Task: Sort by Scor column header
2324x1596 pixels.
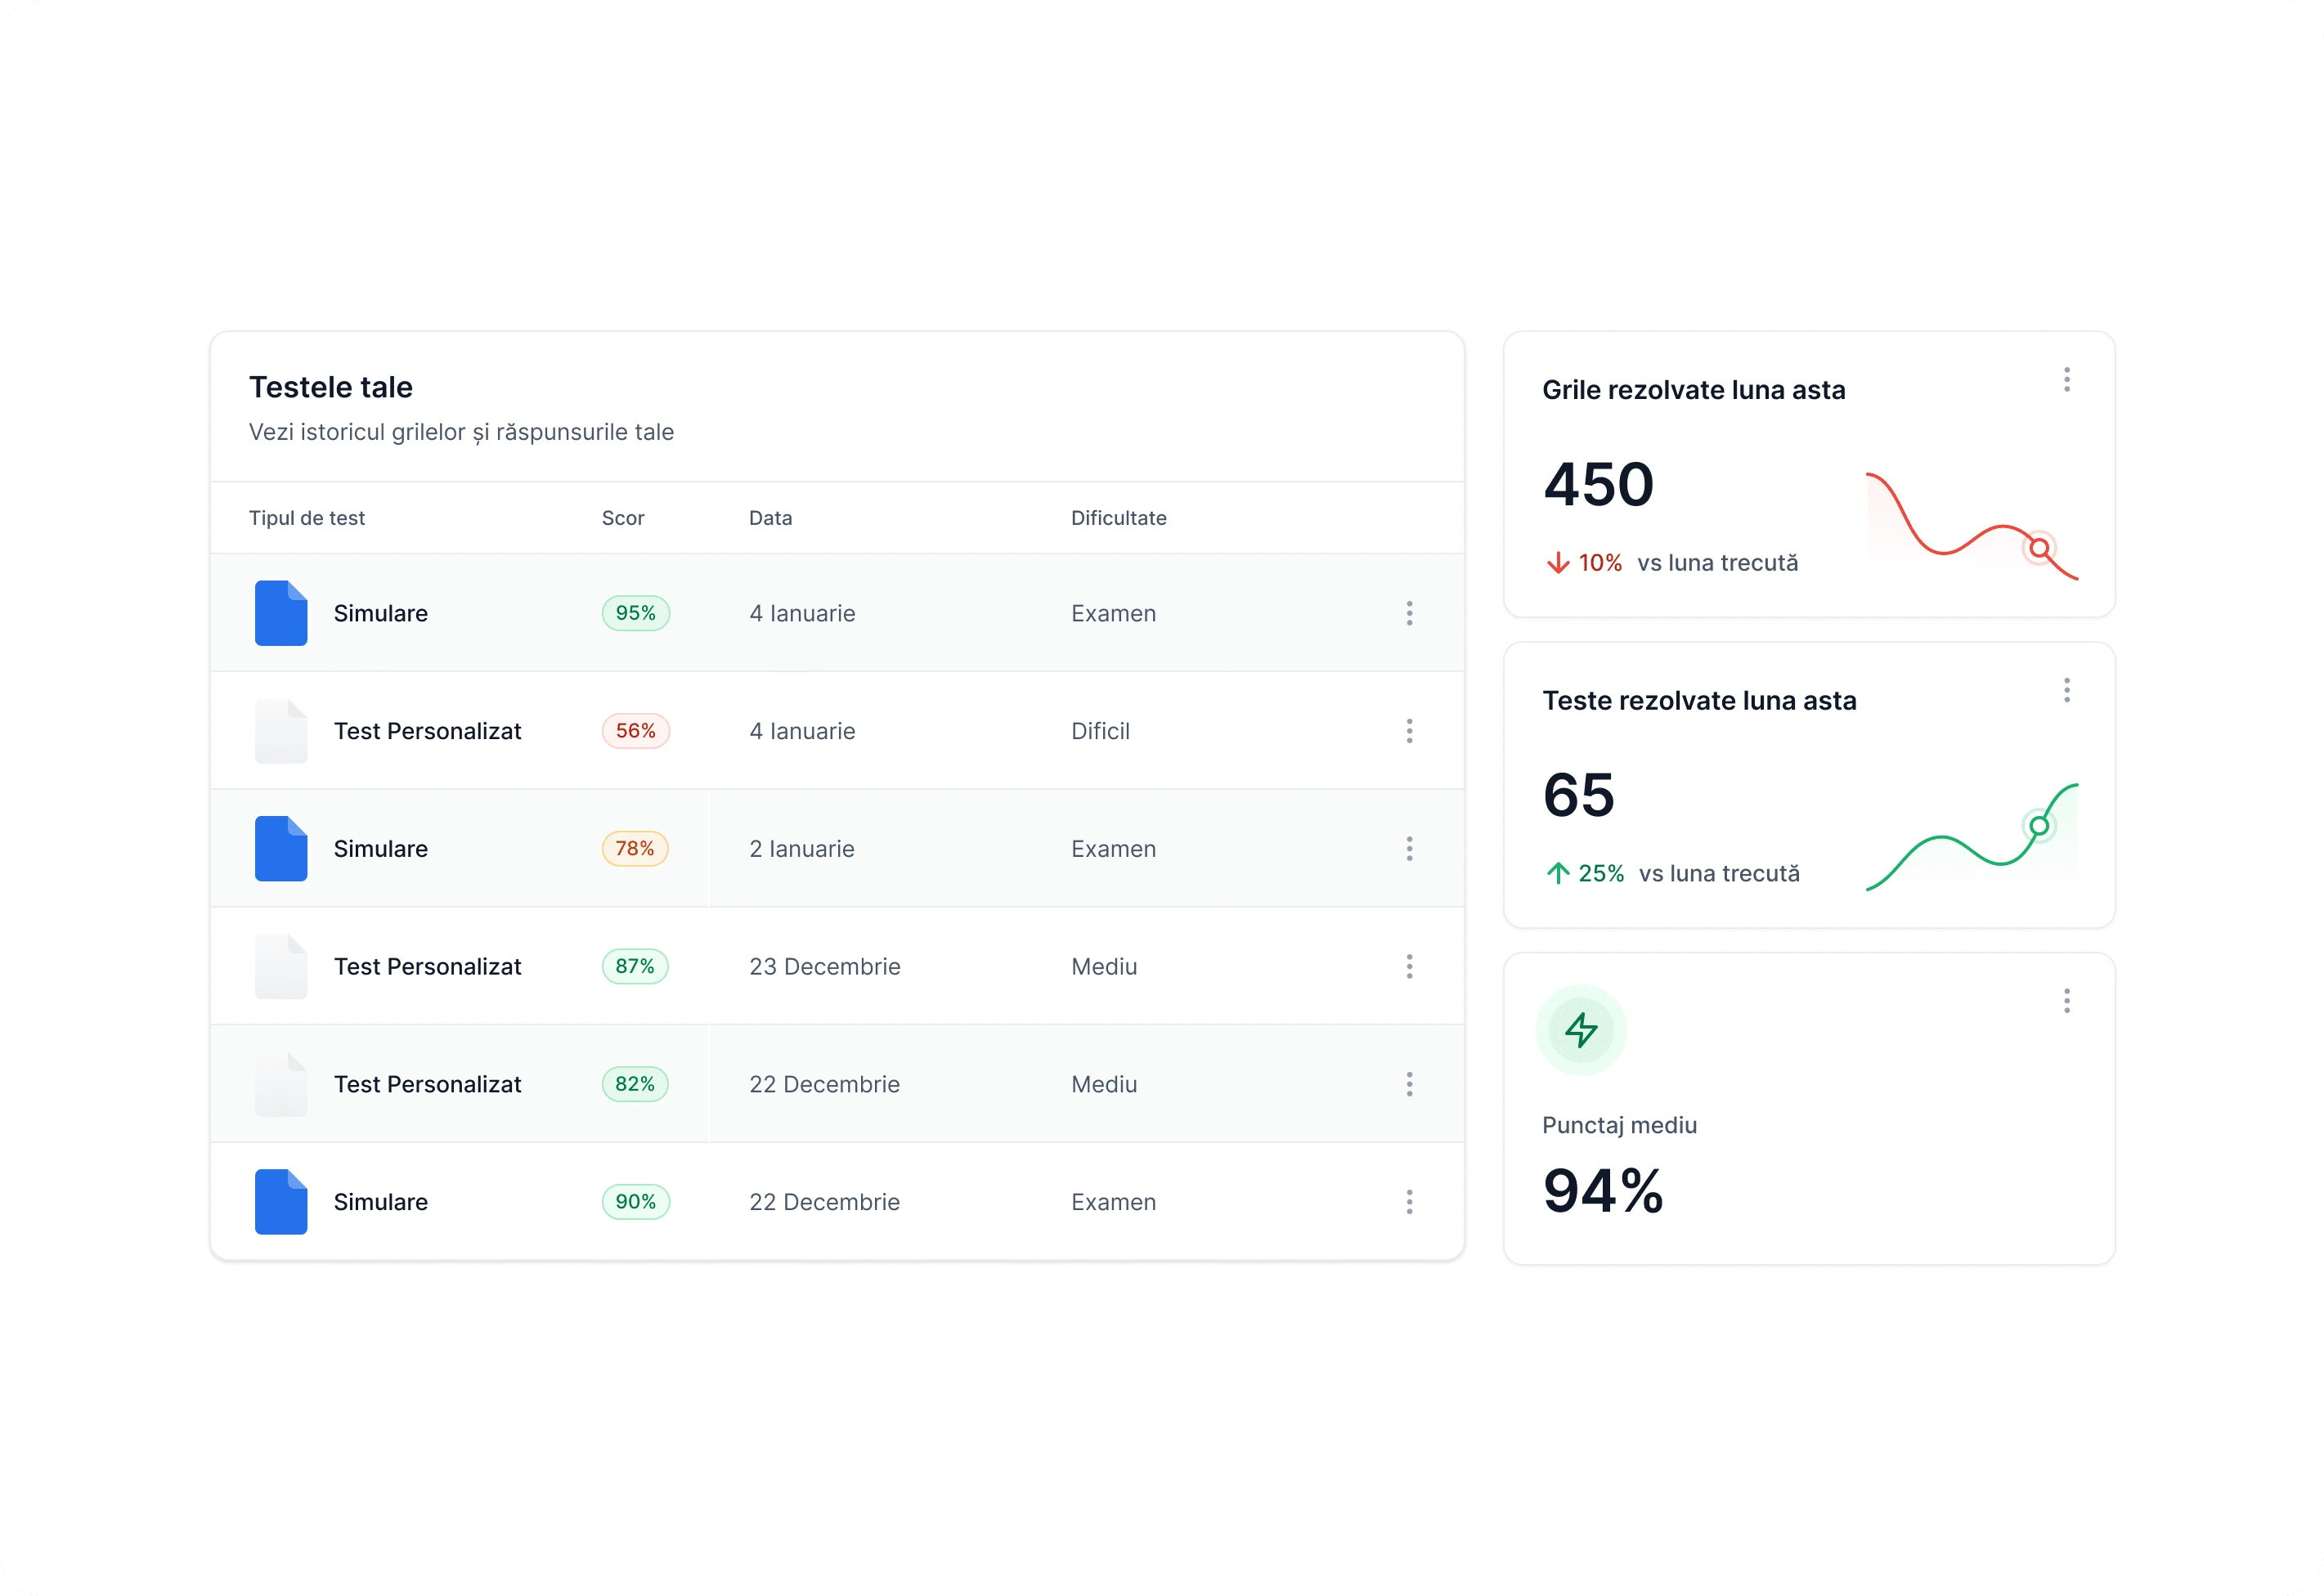Action: 623,518
